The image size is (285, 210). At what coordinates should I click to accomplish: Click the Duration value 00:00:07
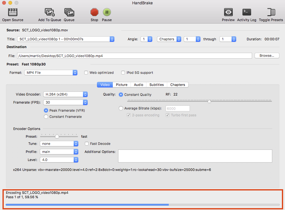pyautogui.click(x=272, y=39)
